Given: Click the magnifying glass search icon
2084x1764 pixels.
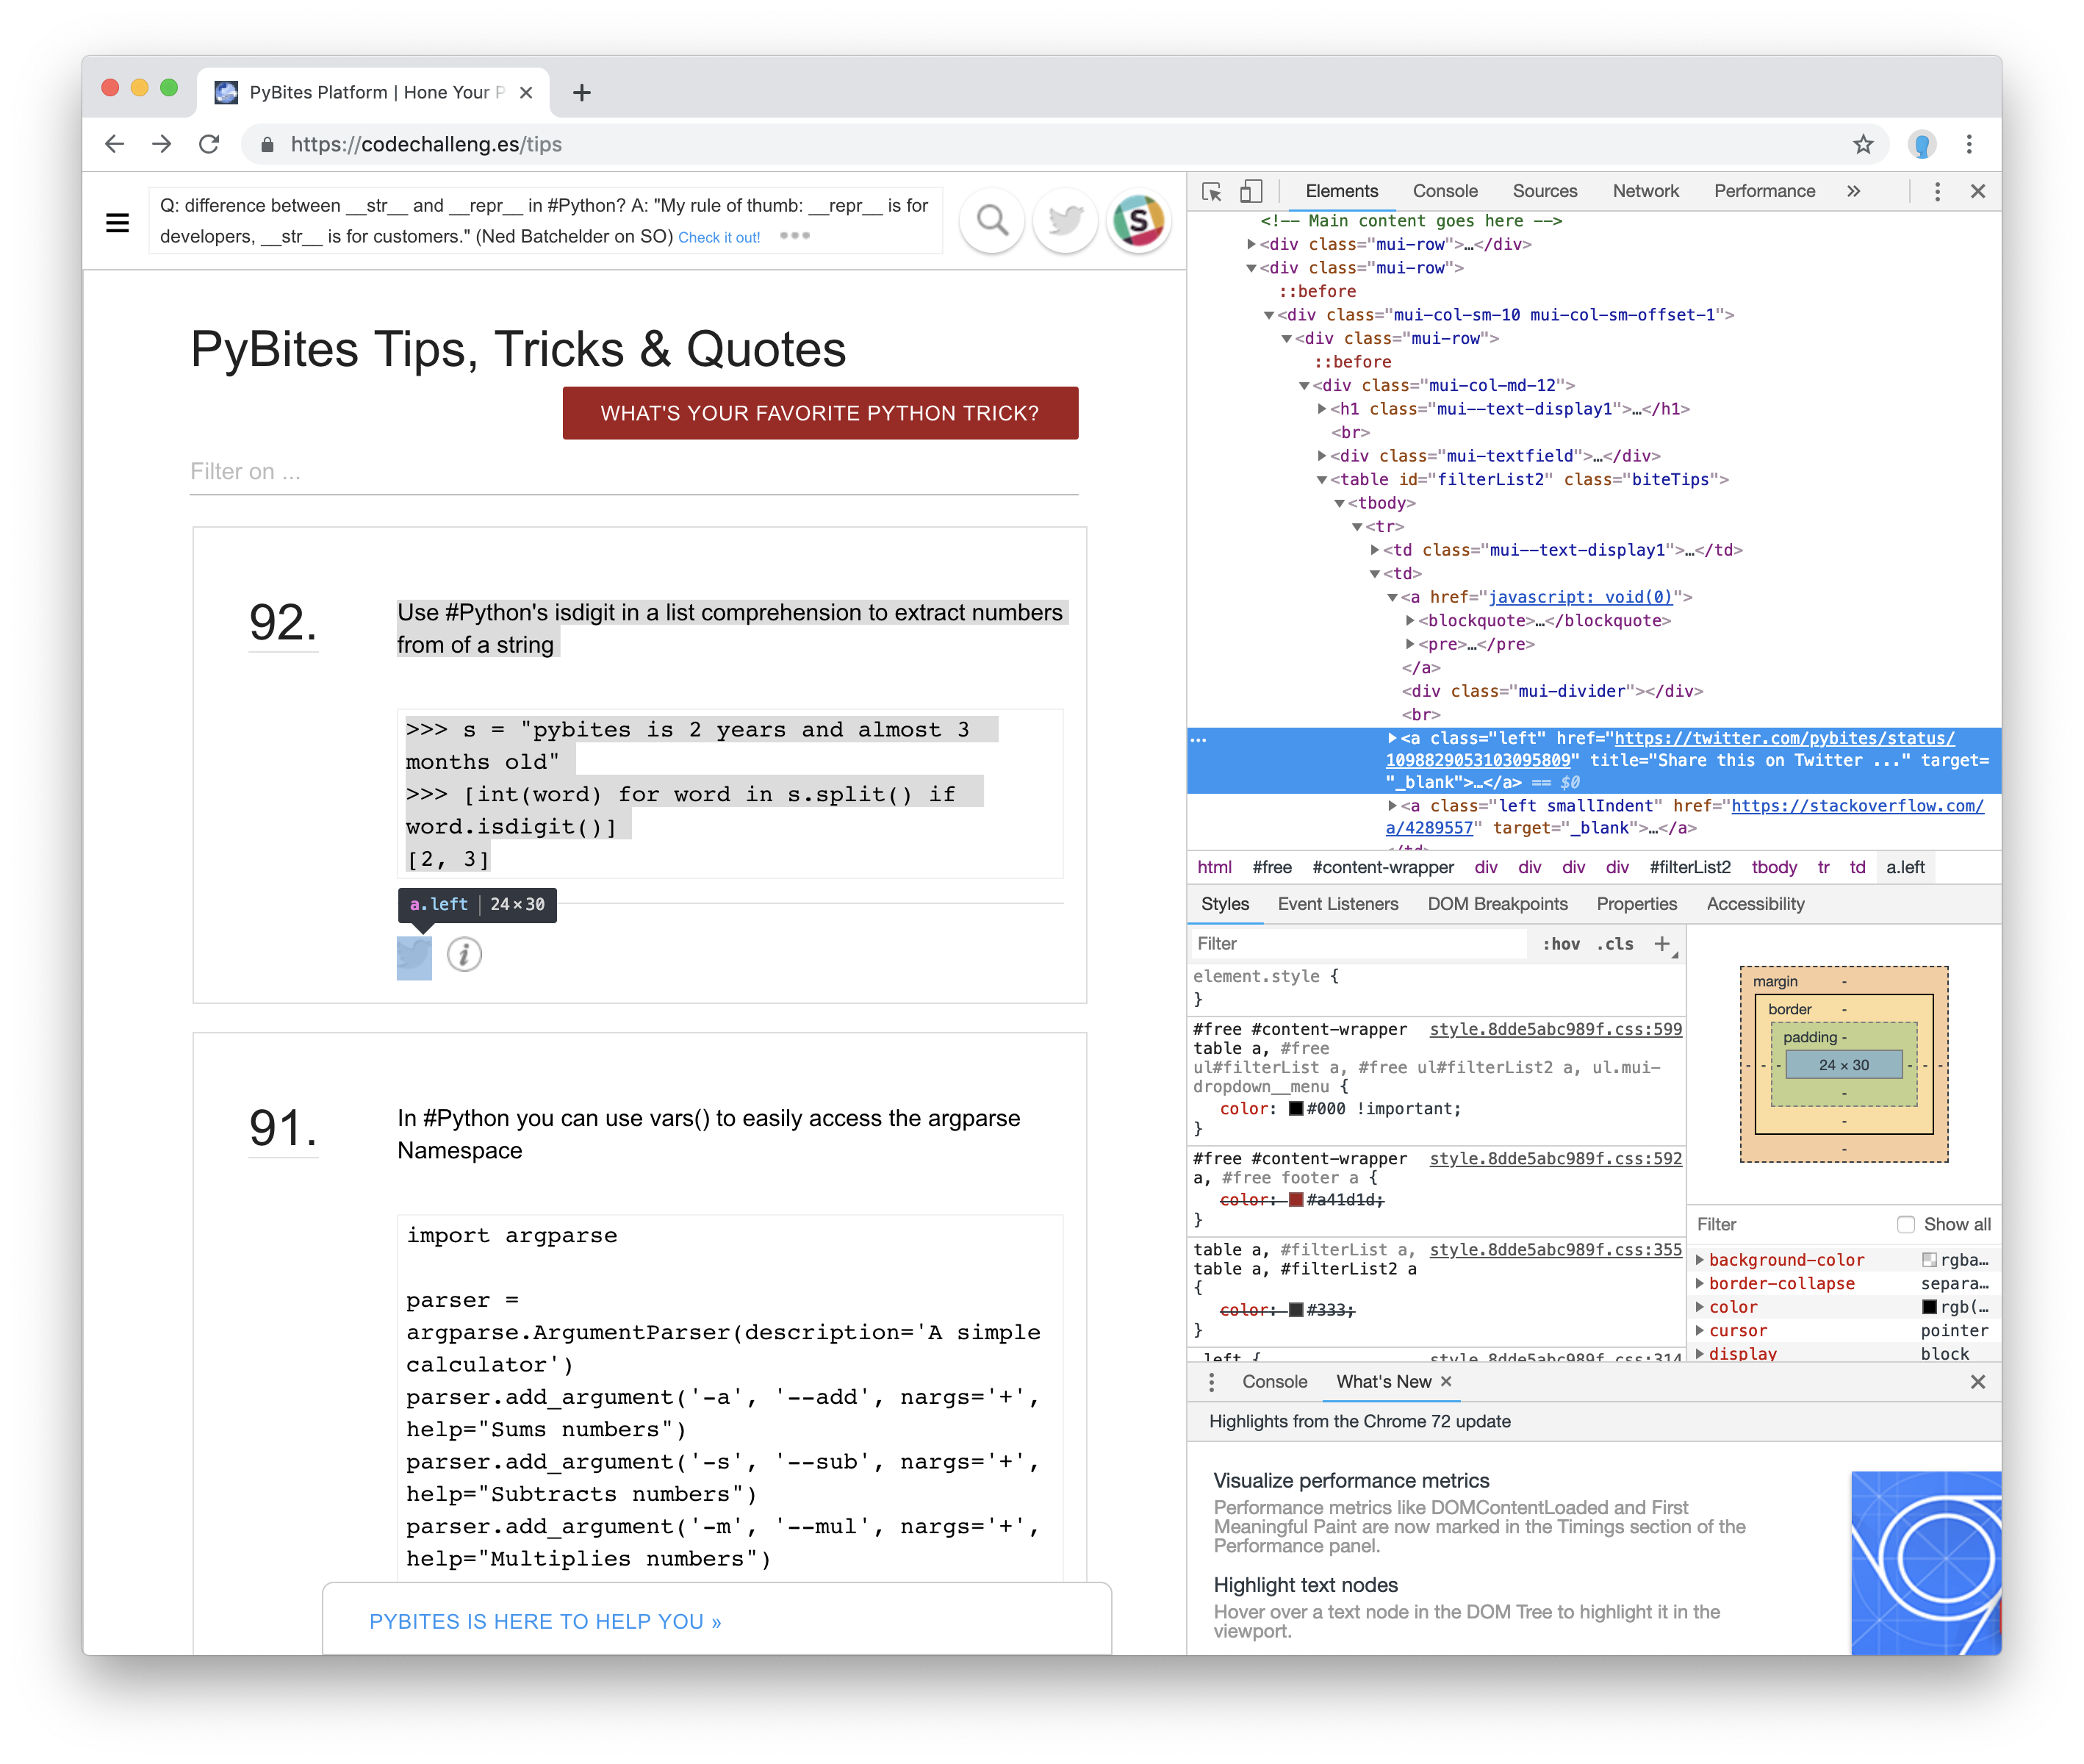Looking at the screenshot, I should coord(991,220).
